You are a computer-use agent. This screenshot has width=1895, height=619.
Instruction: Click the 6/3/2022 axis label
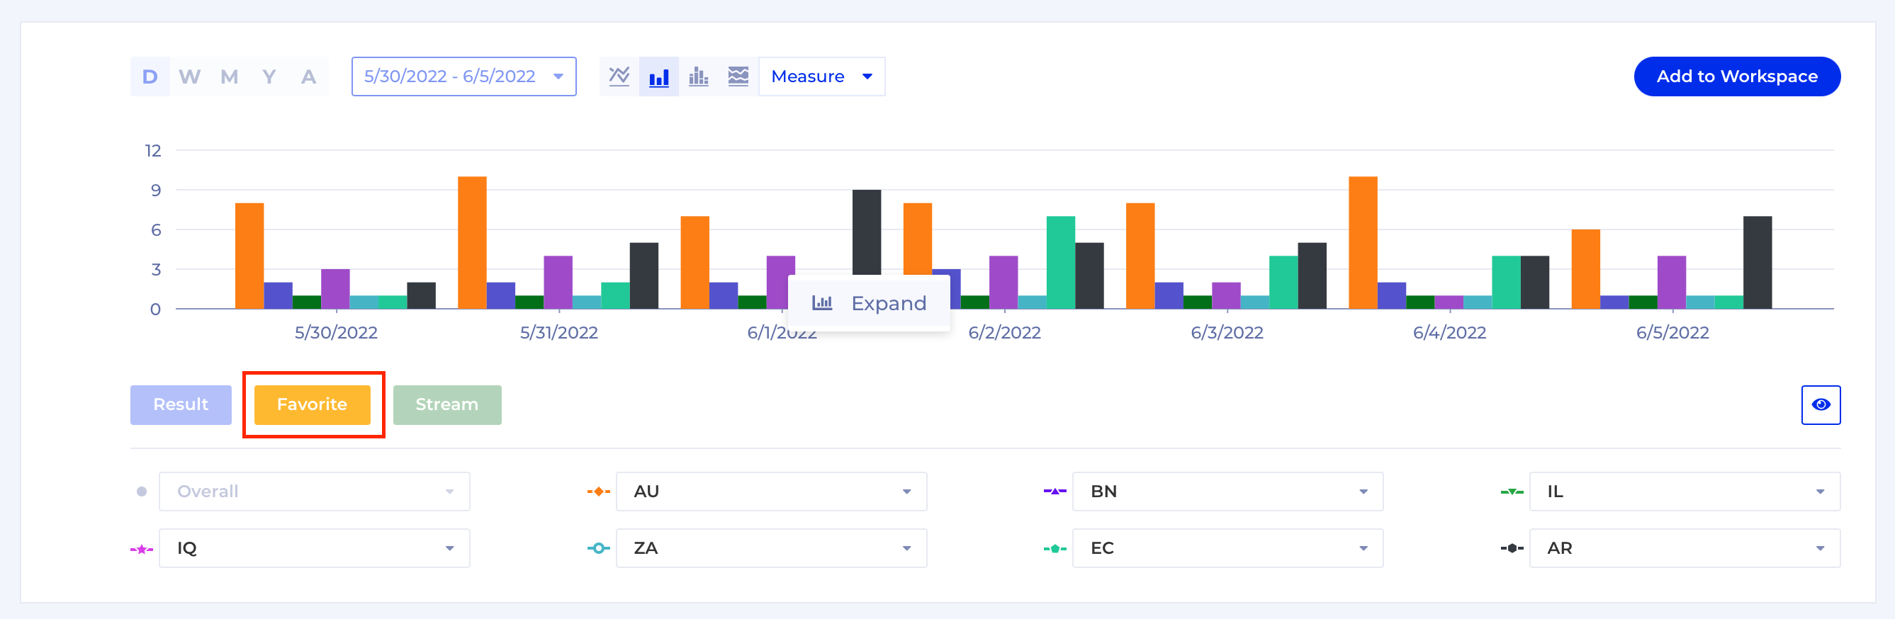1227,333
